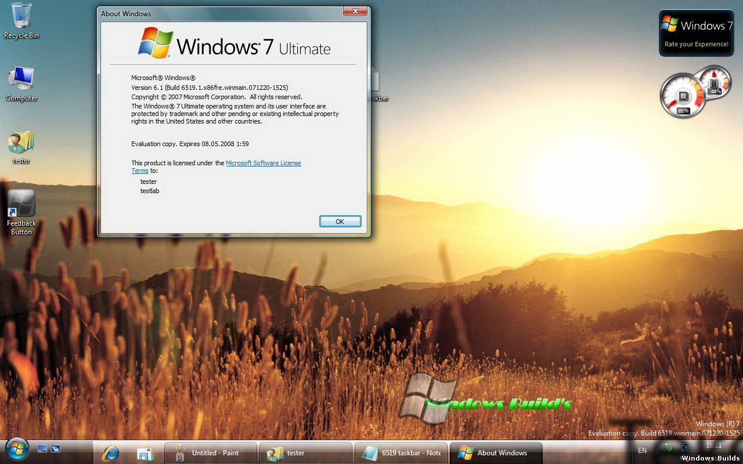Click the Start orb

coord(17,449)
